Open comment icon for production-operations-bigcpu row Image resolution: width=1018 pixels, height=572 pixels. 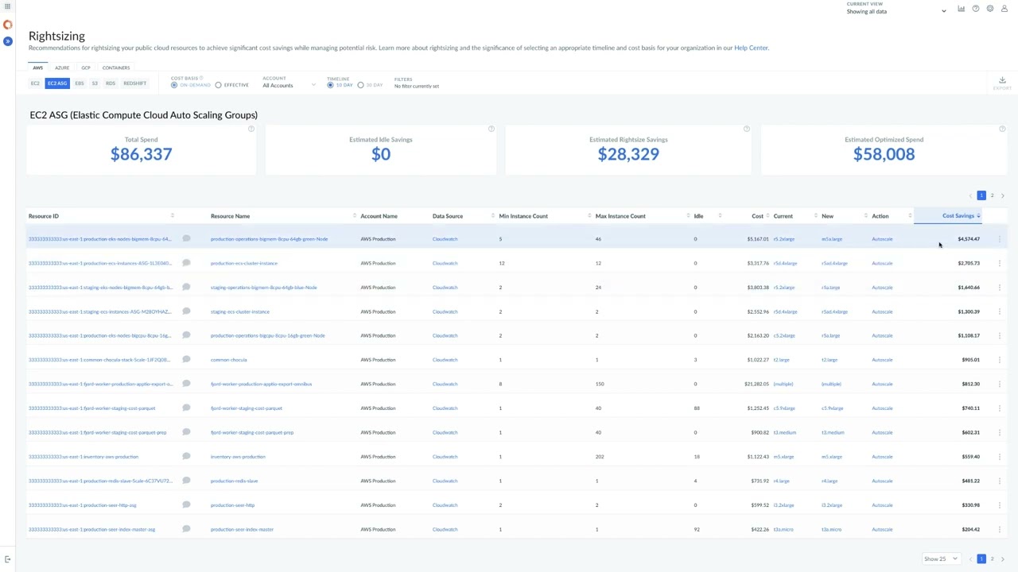186,335
